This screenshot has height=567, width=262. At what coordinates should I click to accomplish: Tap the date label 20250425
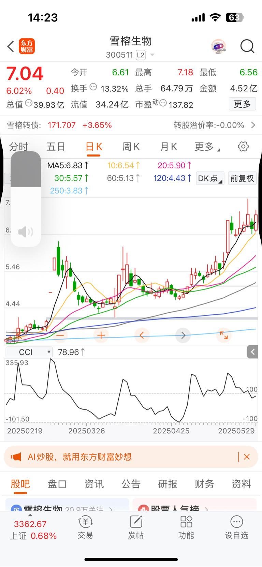tap(171, 431)
